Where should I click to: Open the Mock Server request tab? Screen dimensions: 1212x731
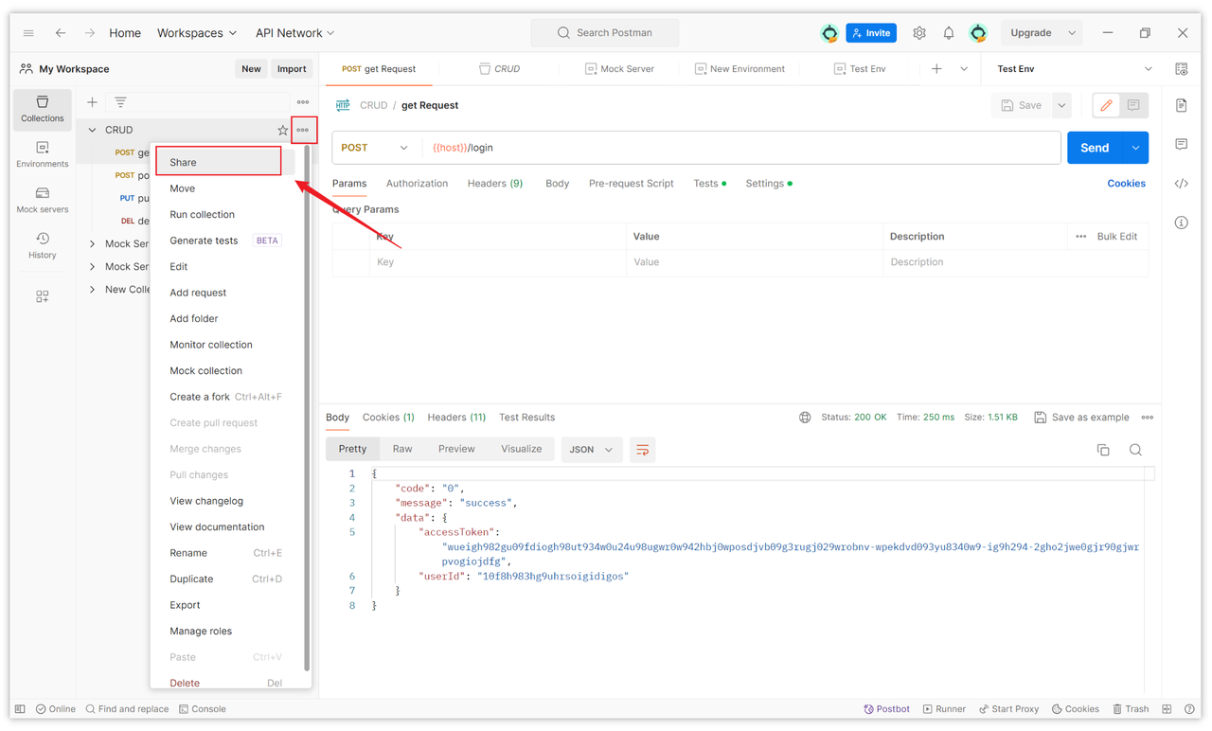click(619, 69)
